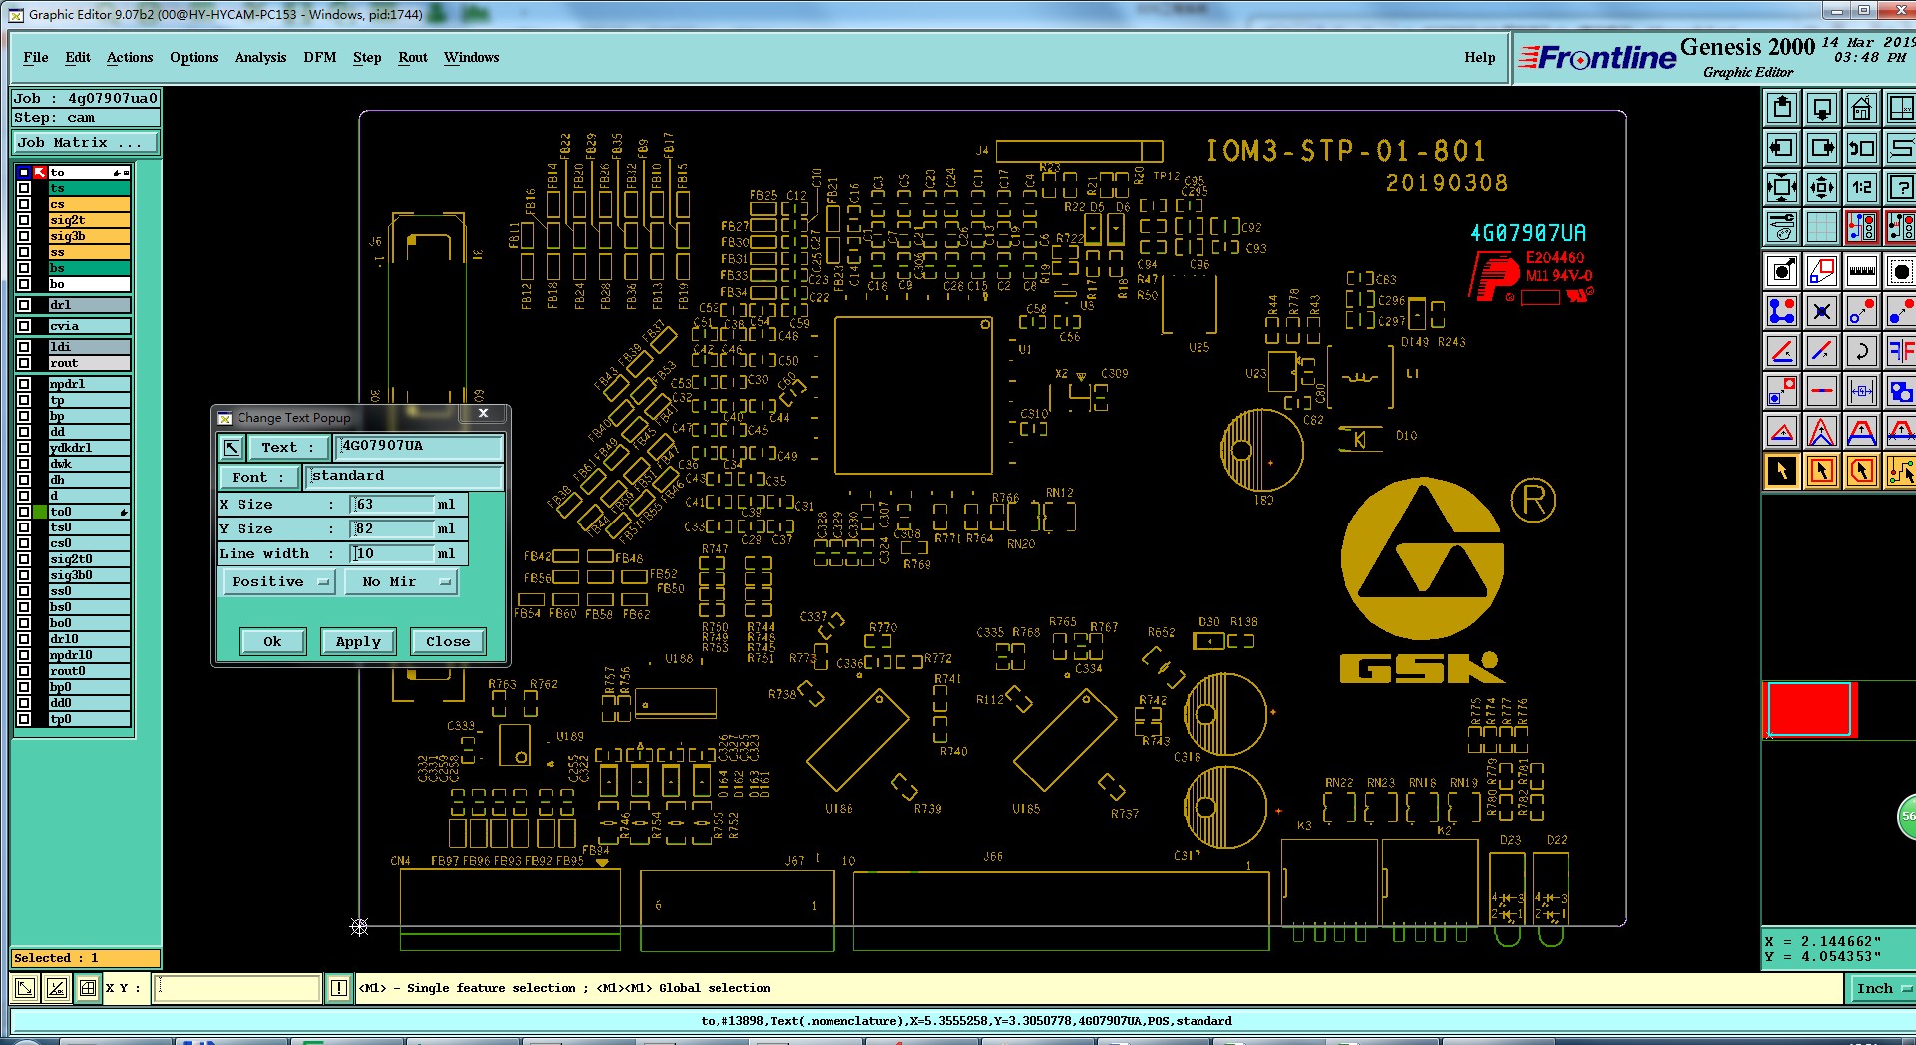Viewport: 1916px width, 1045px height.
Task: Open the Job Matrix button
Action: [85, 143]
